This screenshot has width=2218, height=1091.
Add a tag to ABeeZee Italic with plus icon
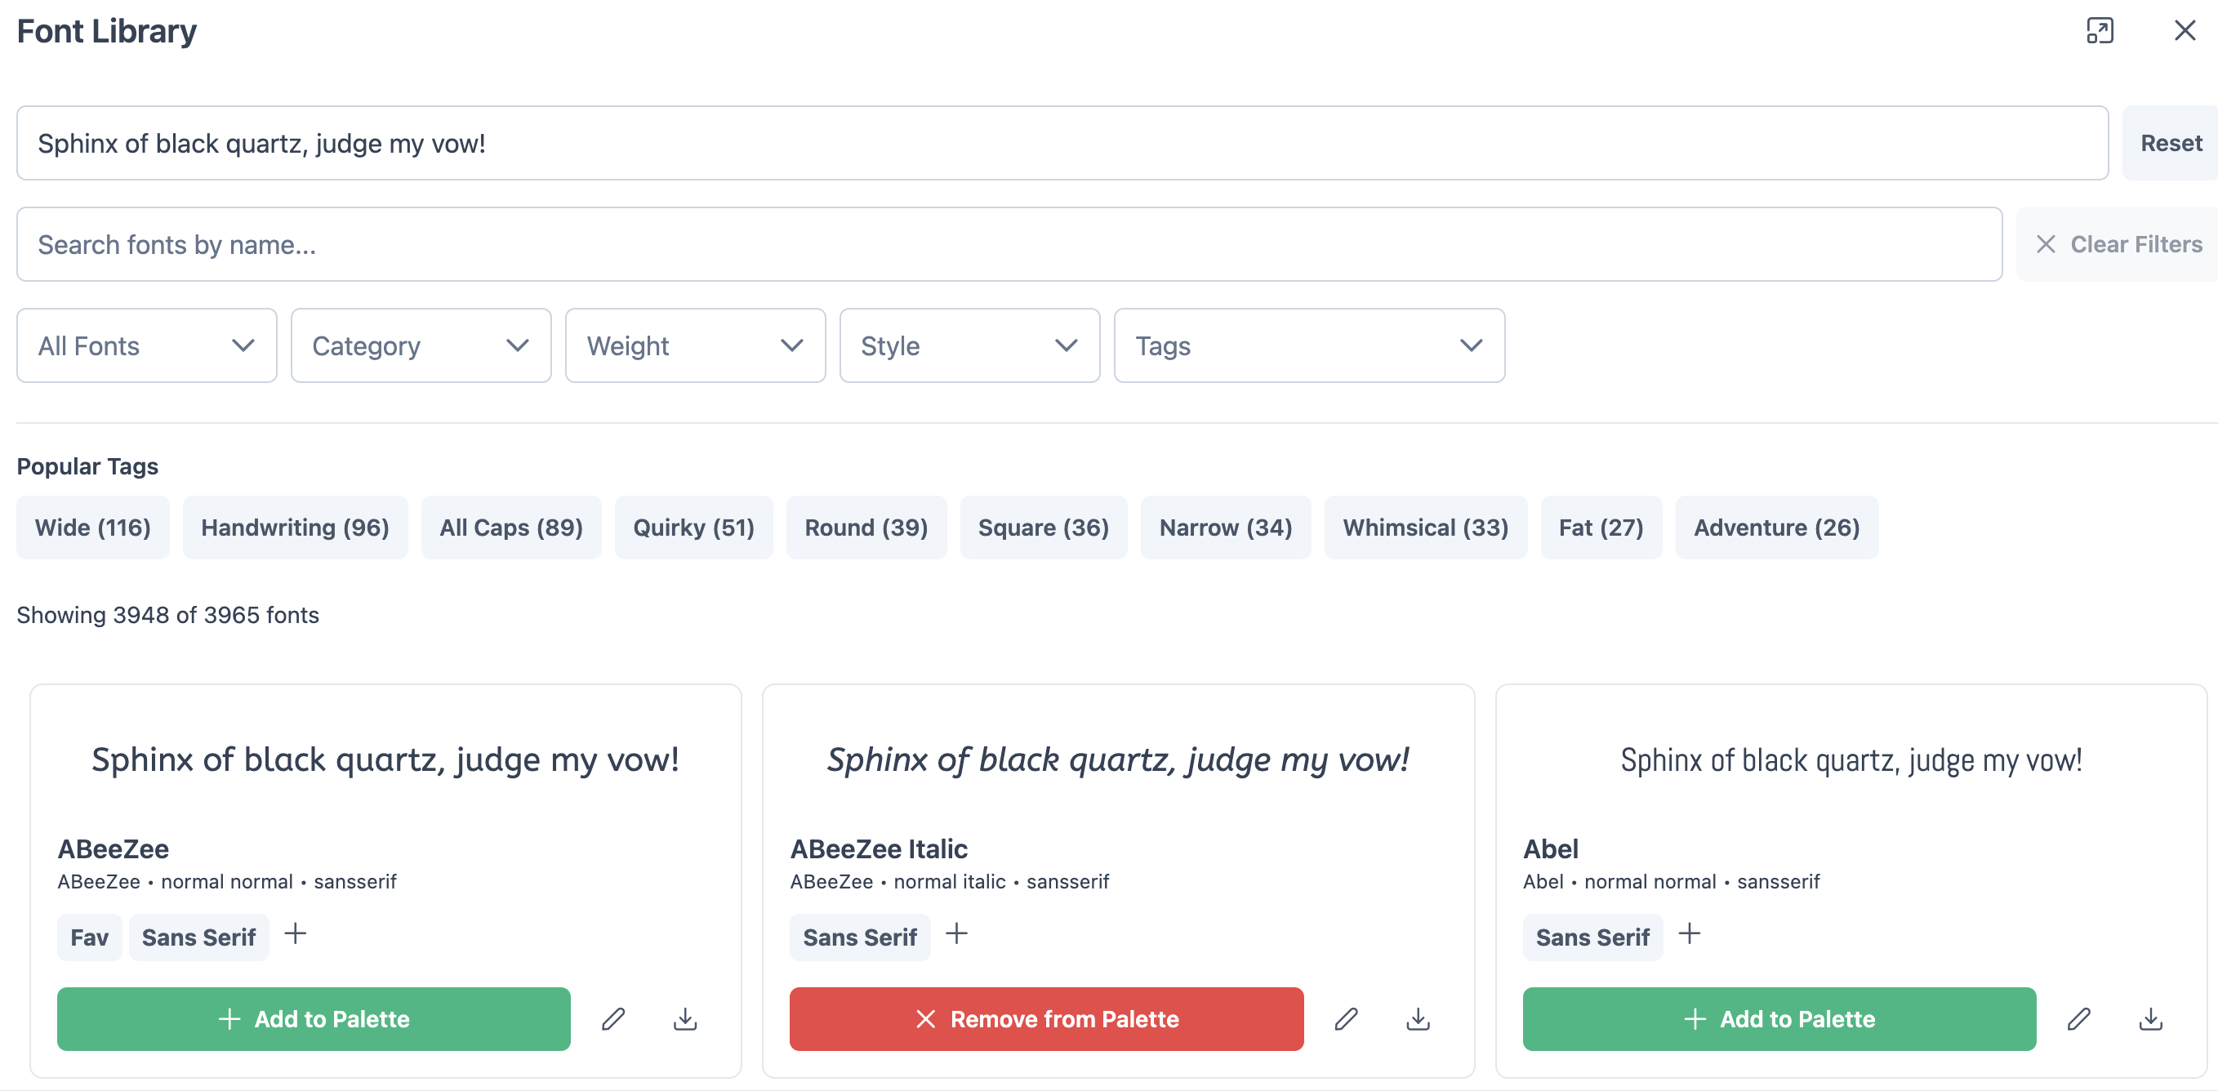[955, 933]
